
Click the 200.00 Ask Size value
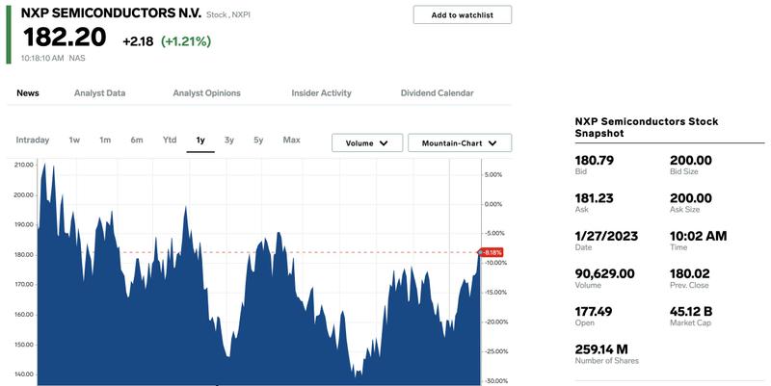[691, 198]
